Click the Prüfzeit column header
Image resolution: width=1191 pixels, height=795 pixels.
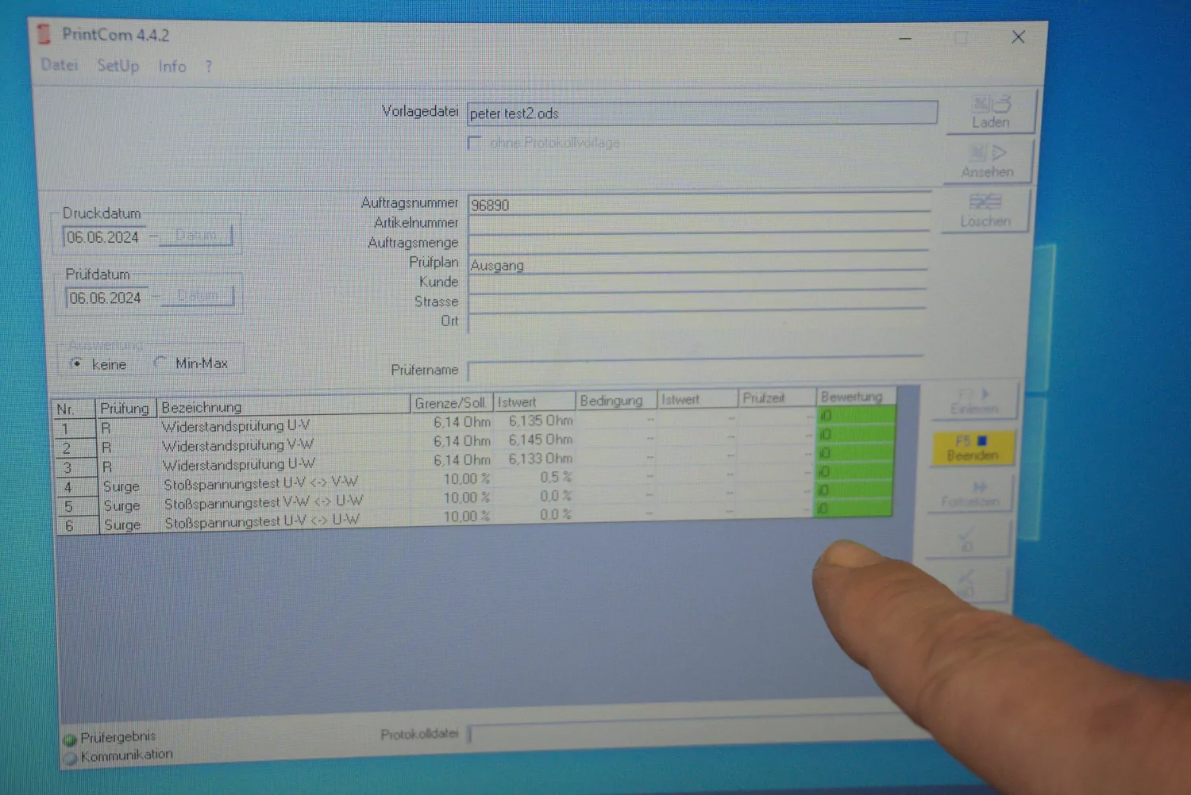[777, 397]
